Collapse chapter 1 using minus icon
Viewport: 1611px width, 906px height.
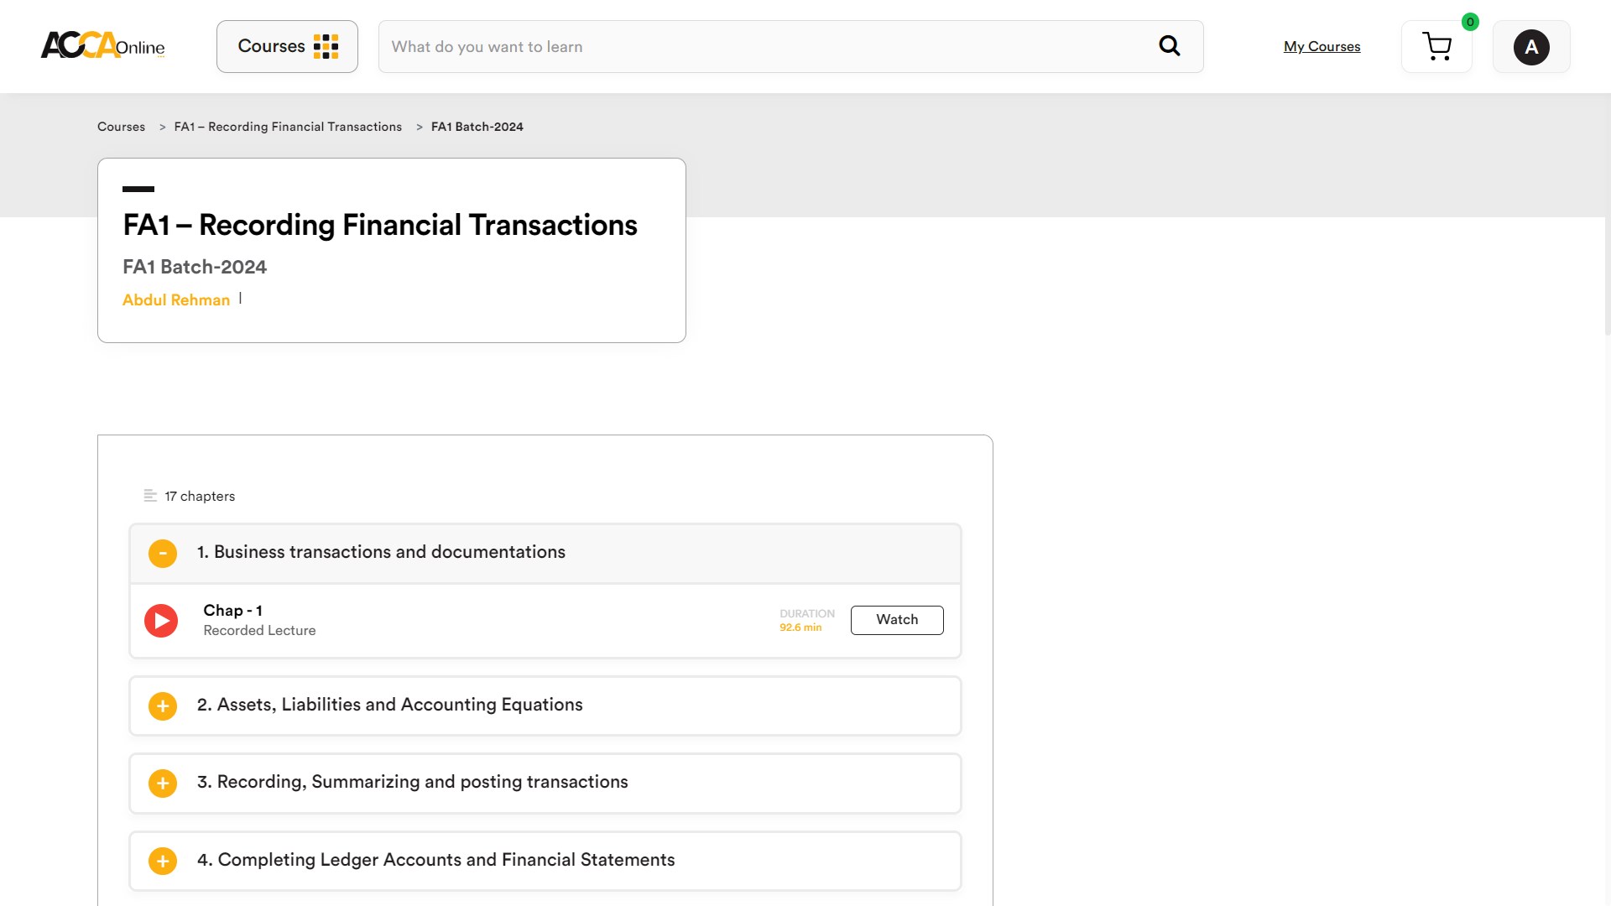point(163,553)
